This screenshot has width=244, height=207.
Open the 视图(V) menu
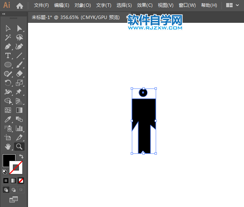pyautogui.click(x=166, y=5)
